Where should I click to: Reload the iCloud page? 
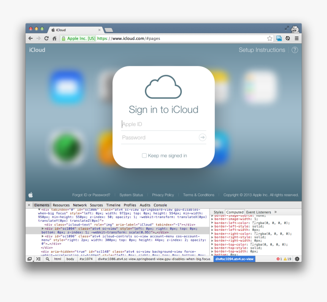pyautogui.click(x=46, y=38)
